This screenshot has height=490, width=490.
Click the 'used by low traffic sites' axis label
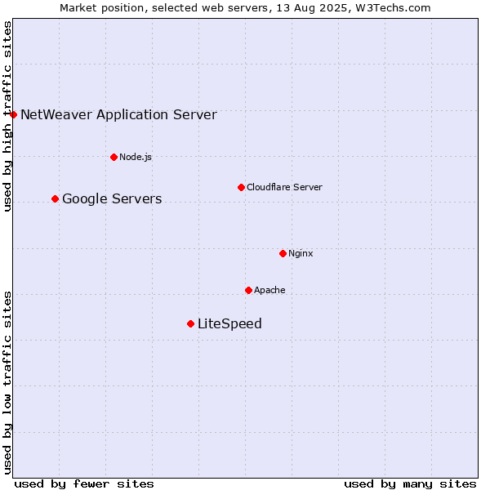pos(7,383)
